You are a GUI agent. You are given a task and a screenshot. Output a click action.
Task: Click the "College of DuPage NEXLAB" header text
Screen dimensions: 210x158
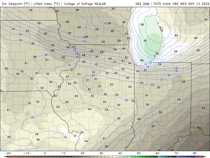pos(85,4)
